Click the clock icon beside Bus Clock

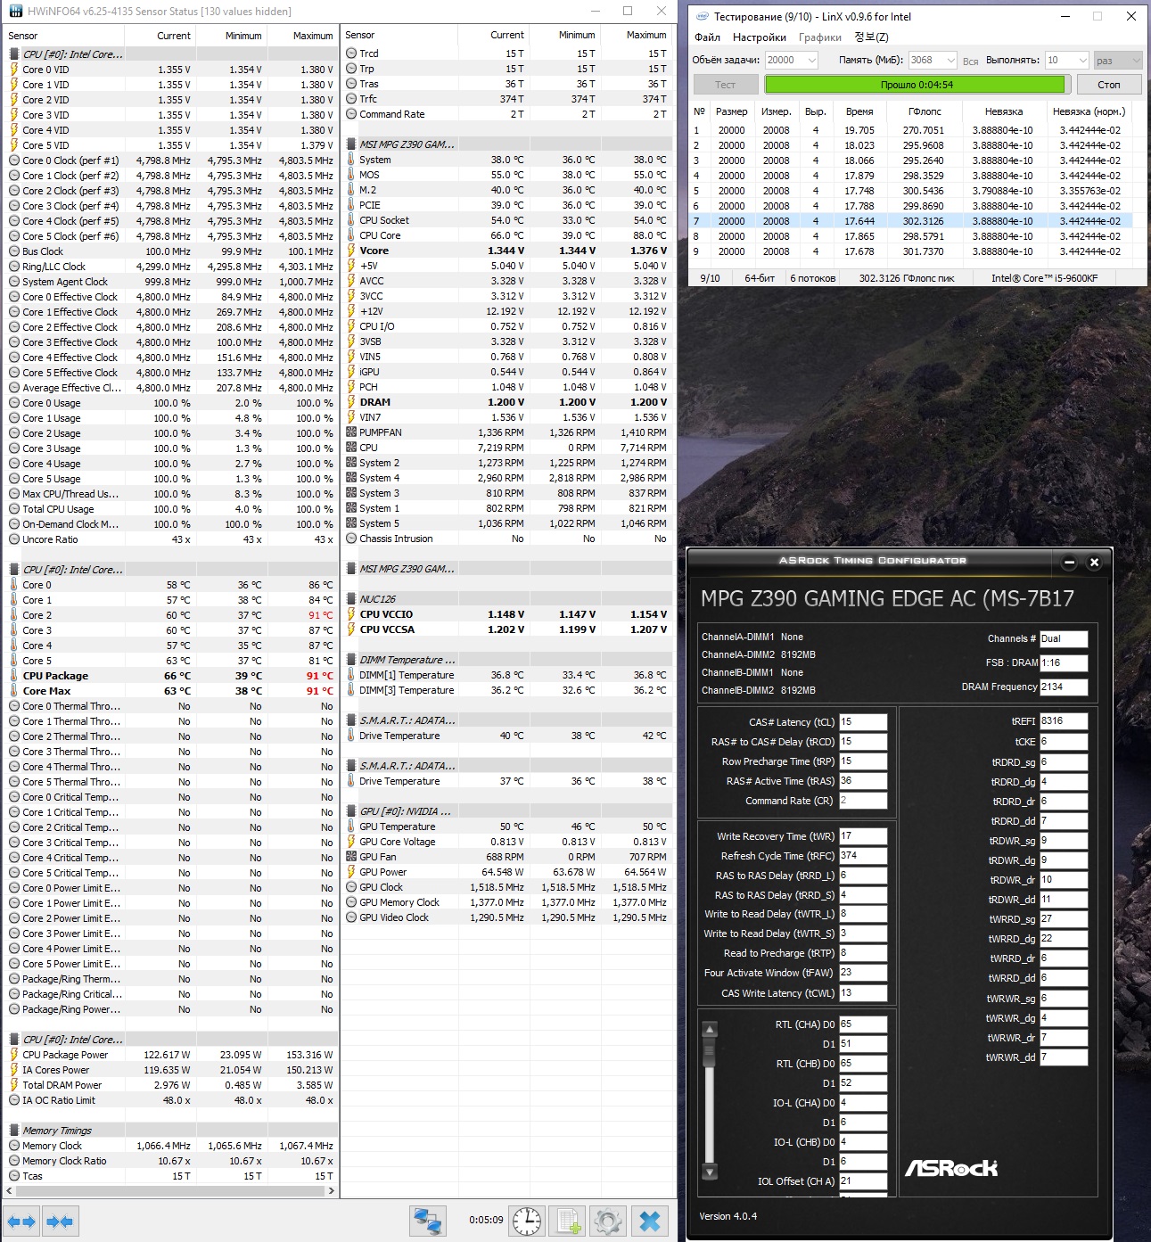tap(14, 251)
